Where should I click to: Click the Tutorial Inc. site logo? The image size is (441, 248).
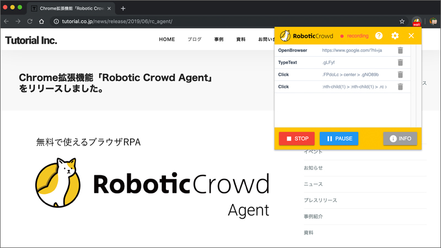click(x=31, y=40)
